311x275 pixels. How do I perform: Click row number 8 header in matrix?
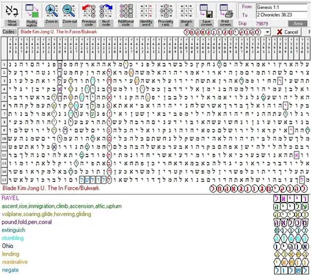(4, 122)
